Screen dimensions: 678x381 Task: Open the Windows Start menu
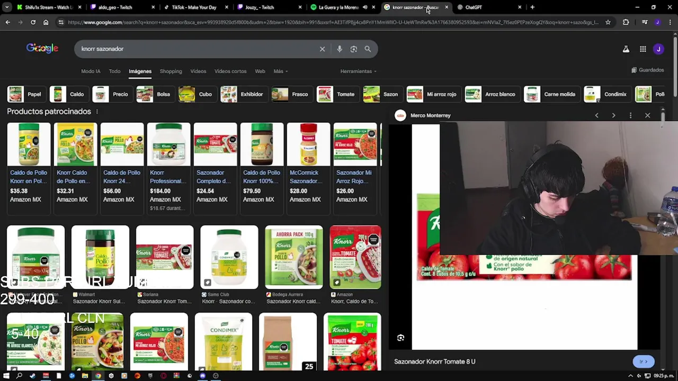coord(6,376)
